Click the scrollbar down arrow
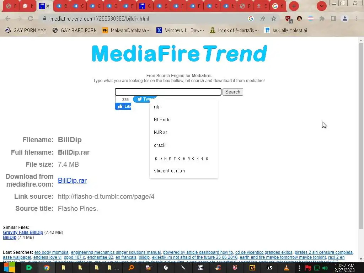Image resolution: width=364 pixels, height=273 pixels. (361, 259)
